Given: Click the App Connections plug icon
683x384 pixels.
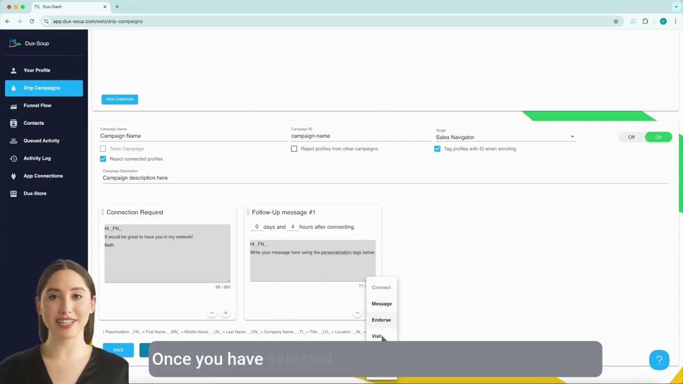Looking at the screenshot, I should click(x=14, y=176).
